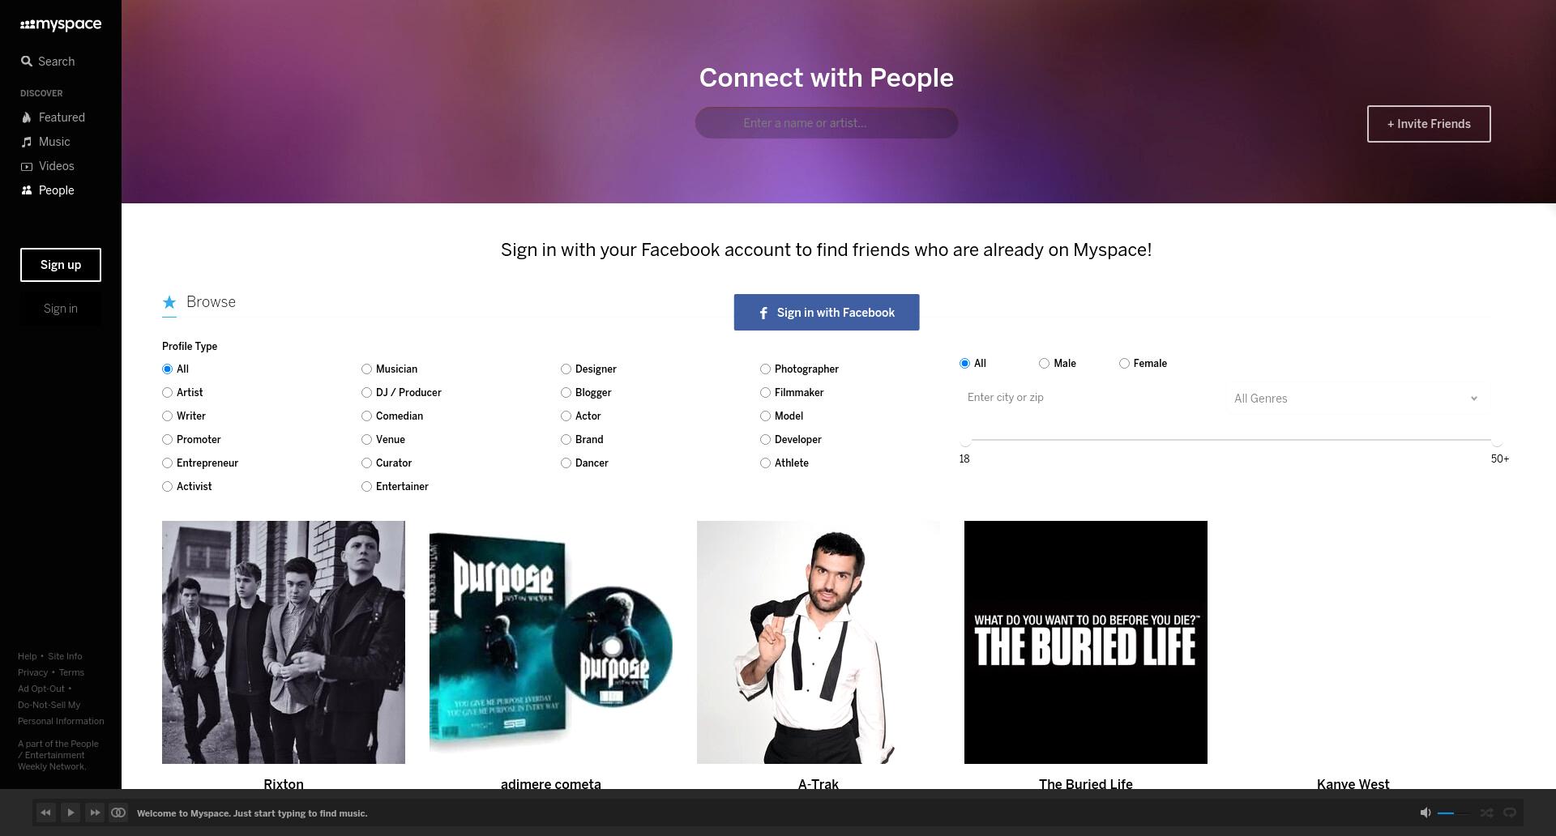
Task: Play music in the bottom player
Action: tap(71, 813)
